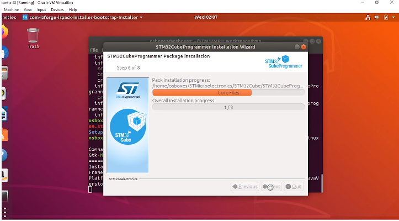
Task: Open LibreOffice Writer from the dock
Action: (4, 113)
